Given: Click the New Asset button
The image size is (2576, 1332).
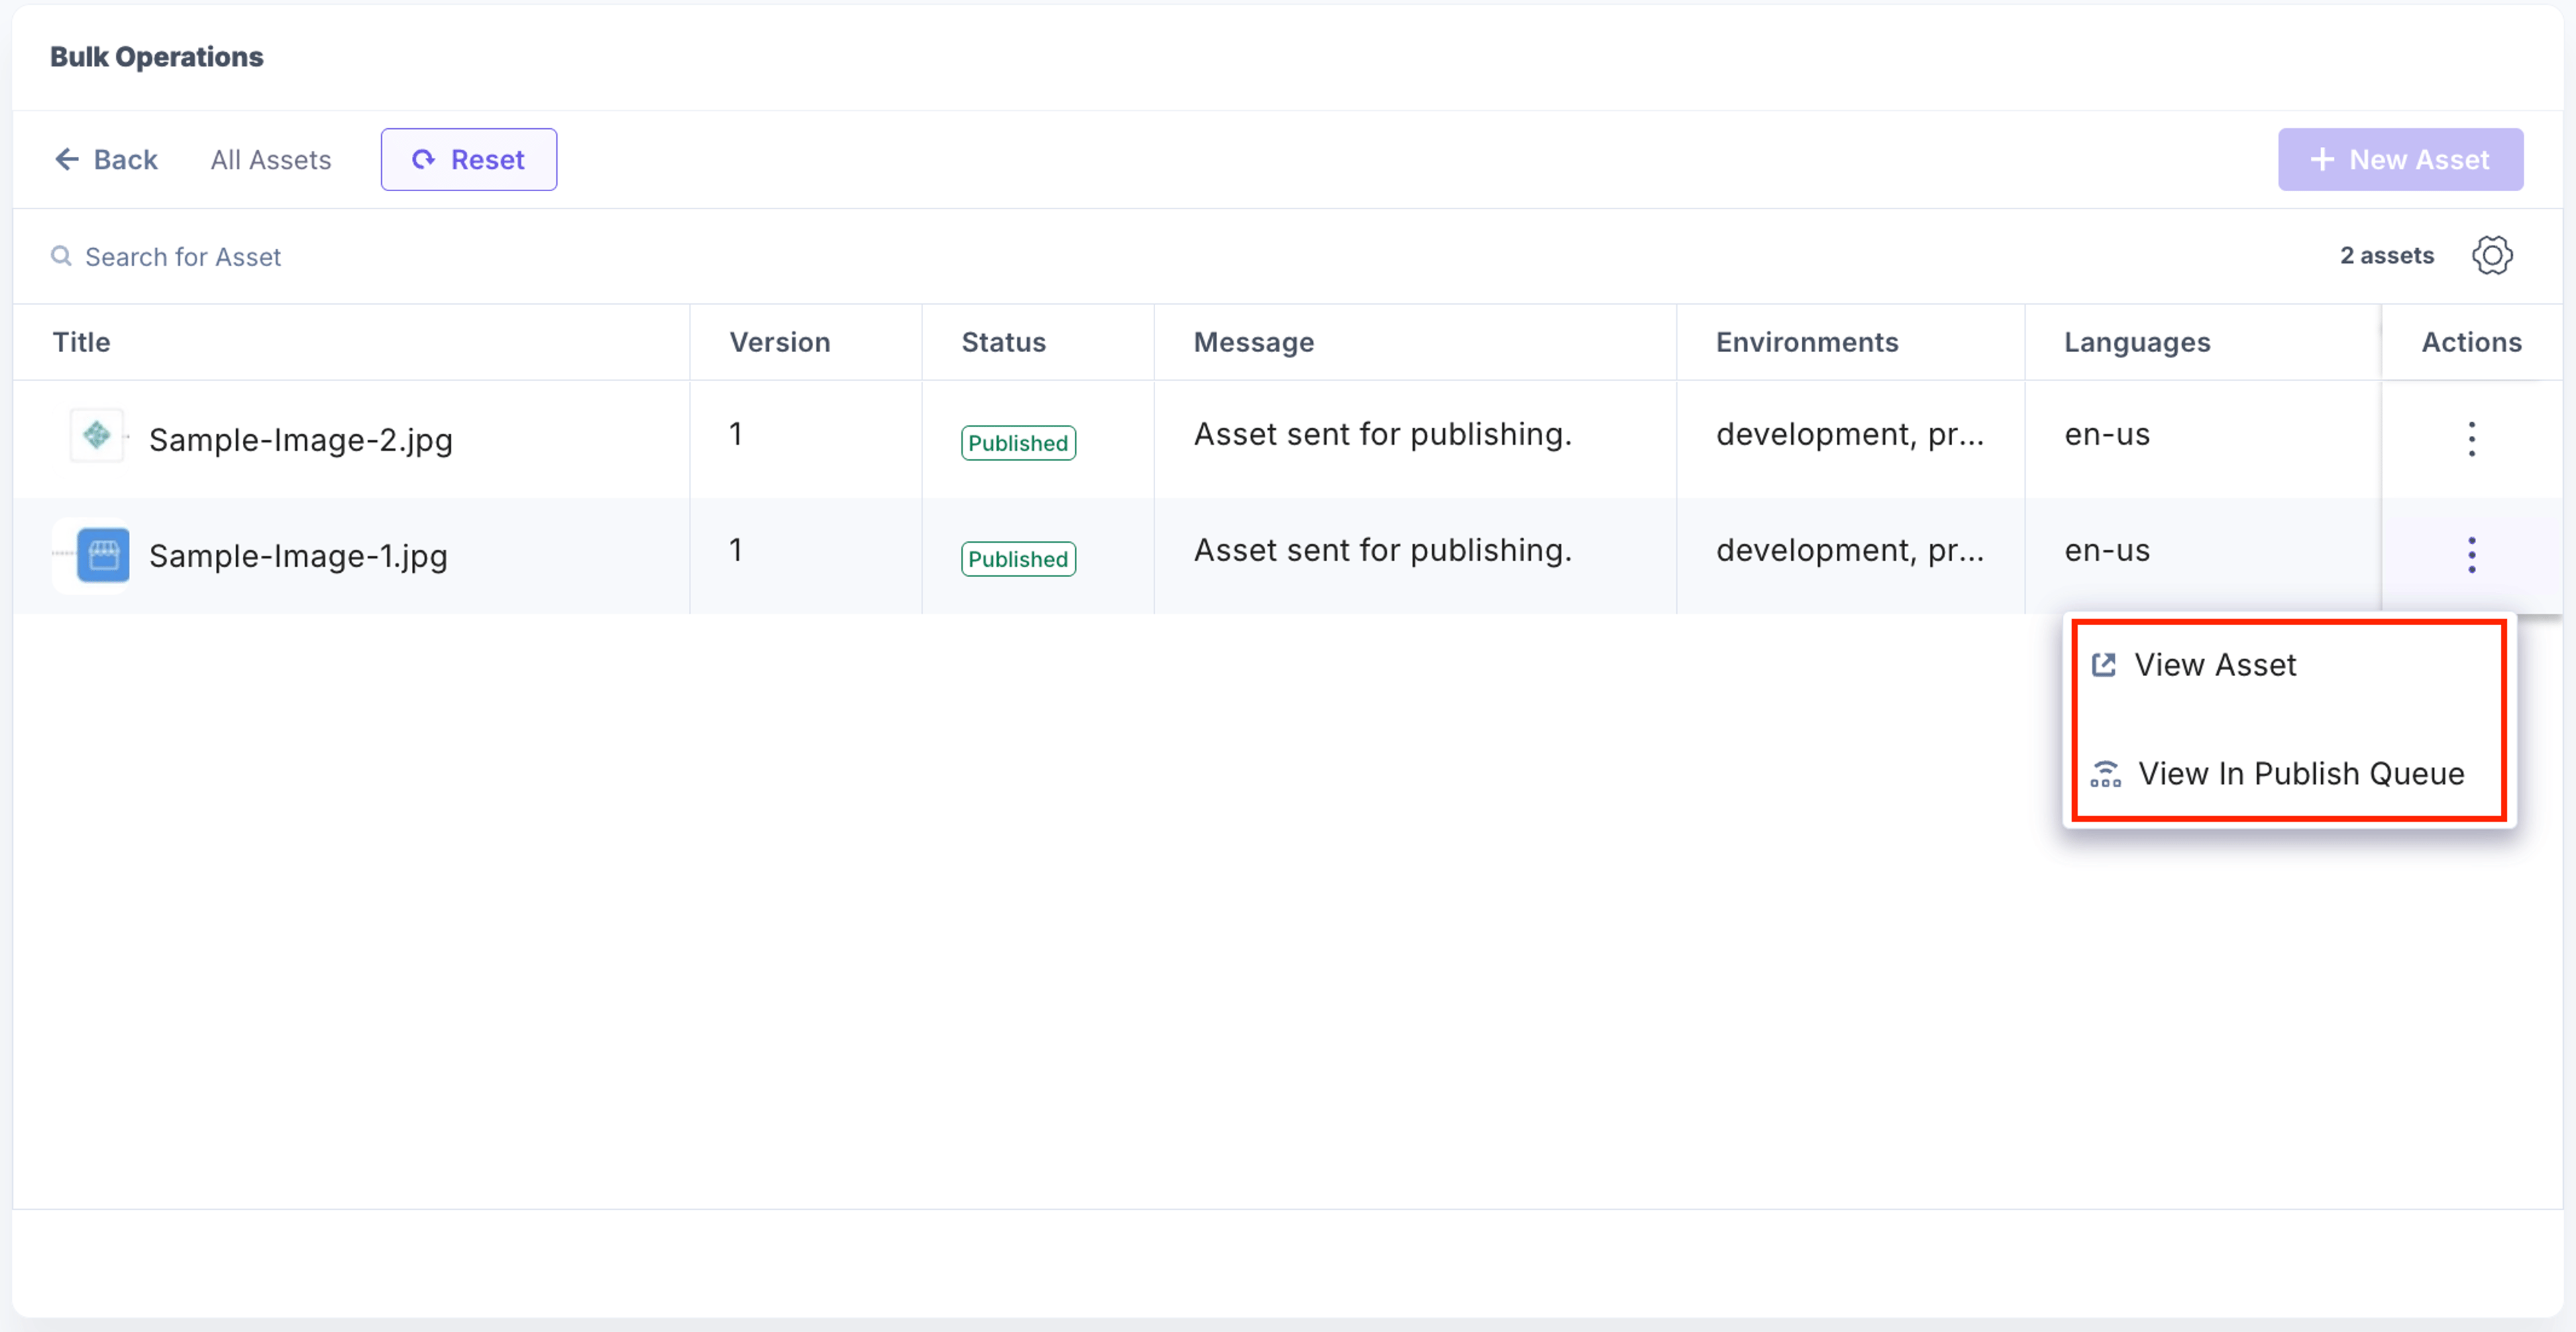Looking at the screenshot, I should click(2400, 160).
